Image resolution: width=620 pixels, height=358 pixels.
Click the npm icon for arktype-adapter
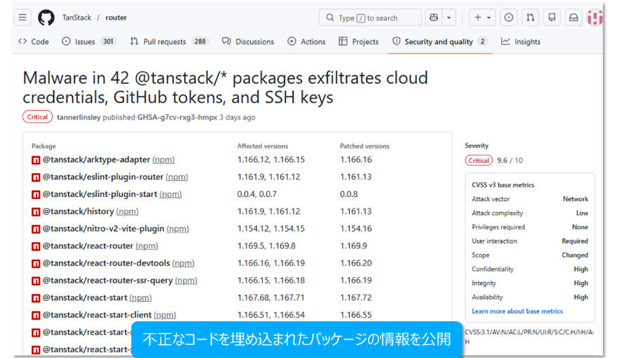[x=35, y=160]
